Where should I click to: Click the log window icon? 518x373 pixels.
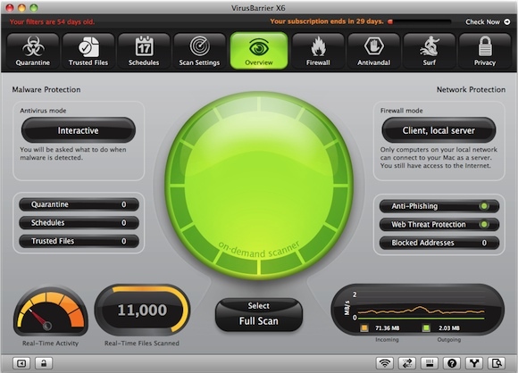tap(430, 363)
